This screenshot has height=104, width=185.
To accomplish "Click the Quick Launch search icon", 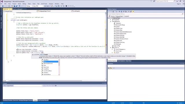I will [x=174, y=1].
